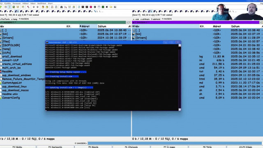Open the Hálózat menu

point(25,3)
